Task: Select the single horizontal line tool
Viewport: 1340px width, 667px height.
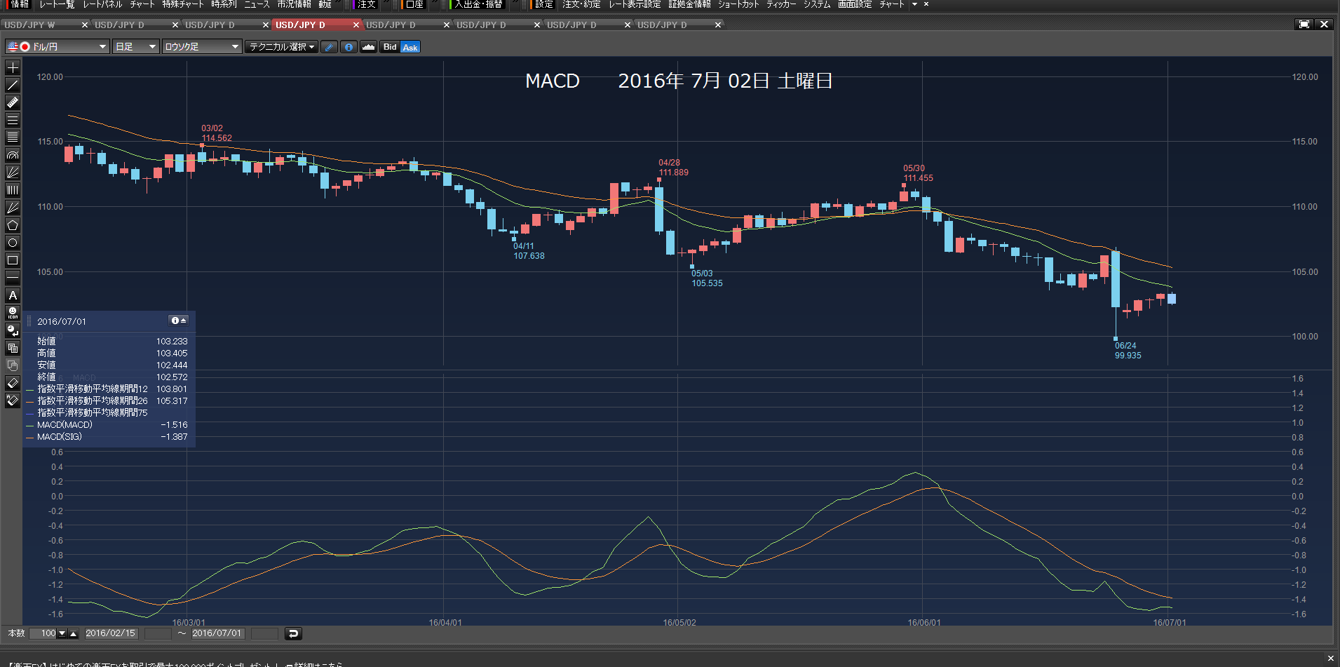Action: pyautogui.click(x=13, y=278)
